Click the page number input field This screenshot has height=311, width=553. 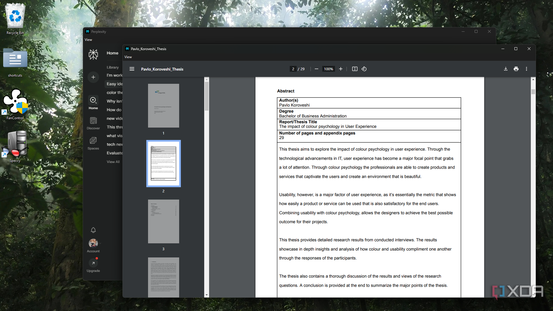coord(293,69)
